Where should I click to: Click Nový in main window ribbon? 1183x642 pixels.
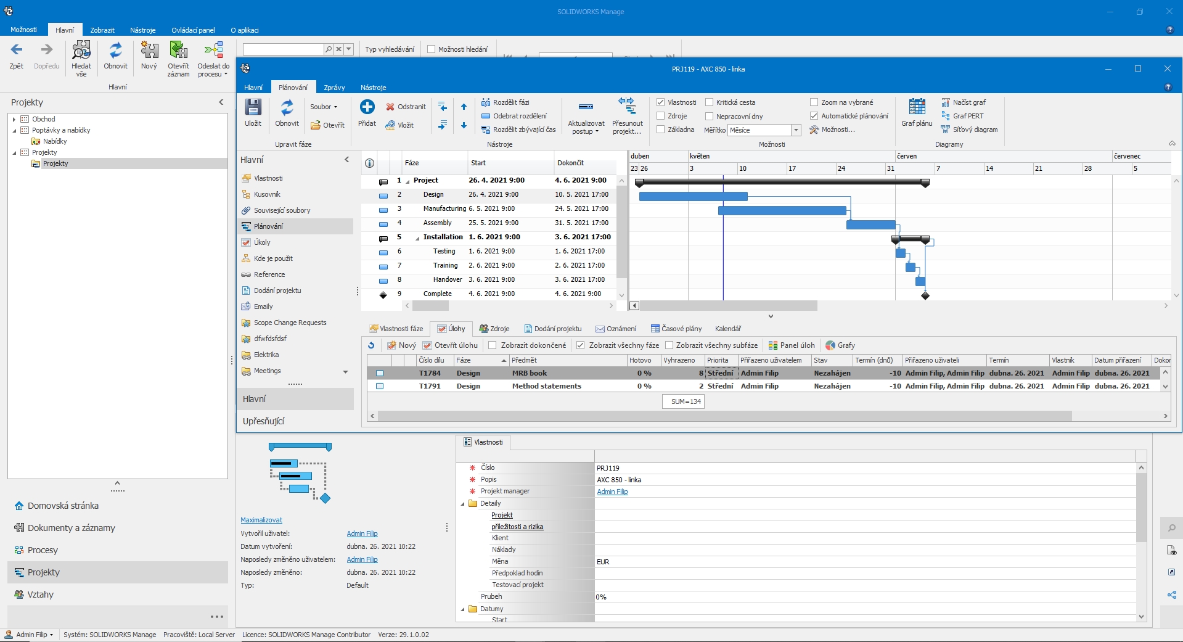[x=149, y=56]
